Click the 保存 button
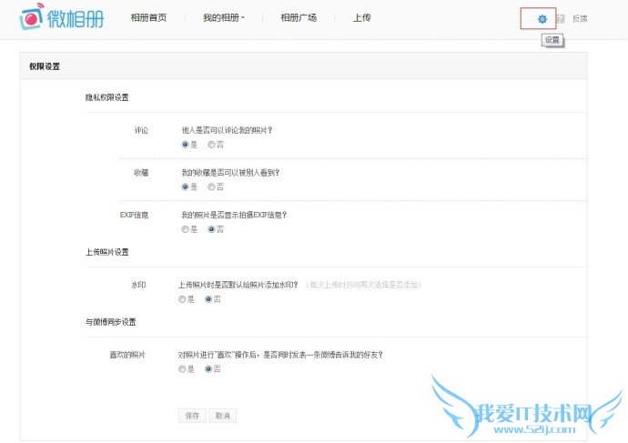Viewport: 628px width, 443px height. pos(192,416)
